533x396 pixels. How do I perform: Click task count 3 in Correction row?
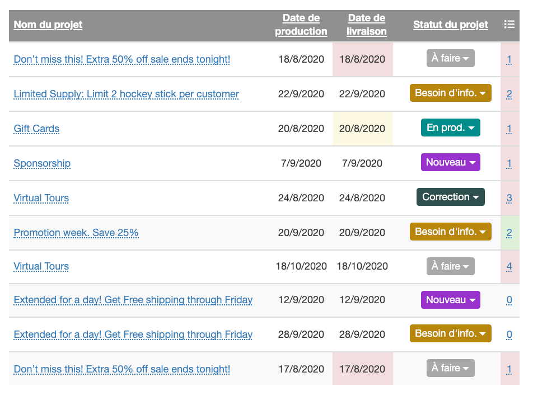(x=509, y=198)
